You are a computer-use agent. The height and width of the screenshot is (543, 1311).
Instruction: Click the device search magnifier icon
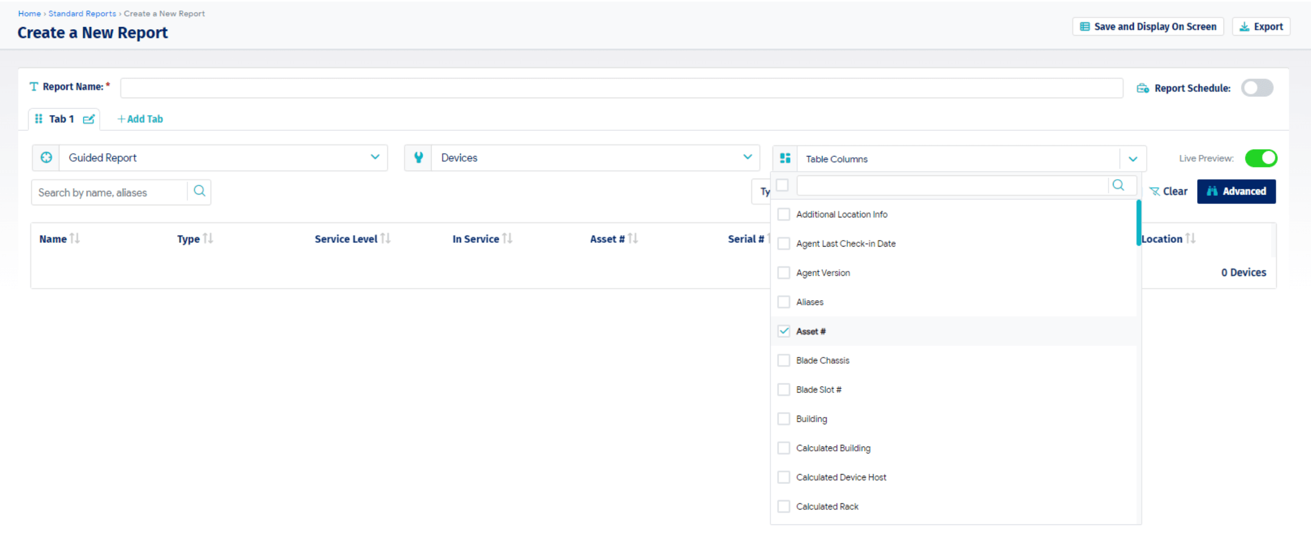pyautogui.click(x=199, y=191)
